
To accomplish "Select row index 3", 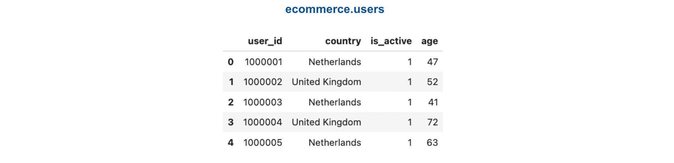I will 231,122.
